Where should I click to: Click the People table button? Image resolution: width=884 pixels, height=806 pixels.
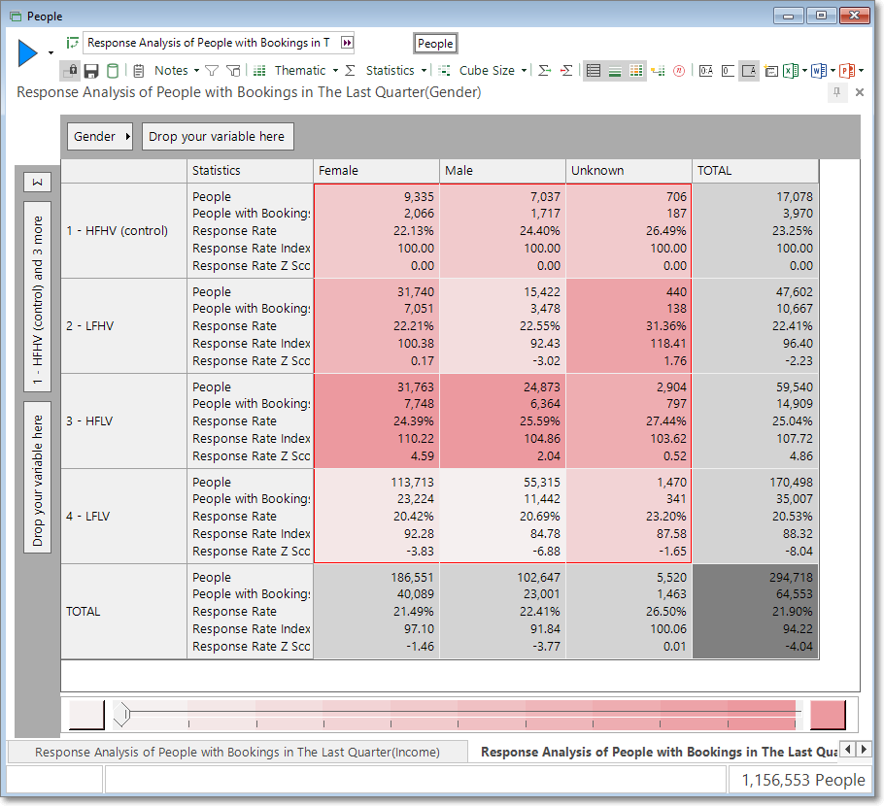click(435, 44)
